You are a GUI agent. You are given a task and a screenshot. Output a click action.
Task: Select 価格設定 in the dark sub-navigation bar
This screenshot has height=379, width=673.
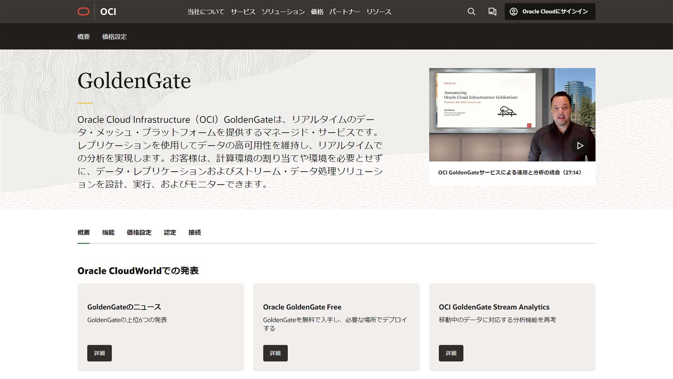114,37
